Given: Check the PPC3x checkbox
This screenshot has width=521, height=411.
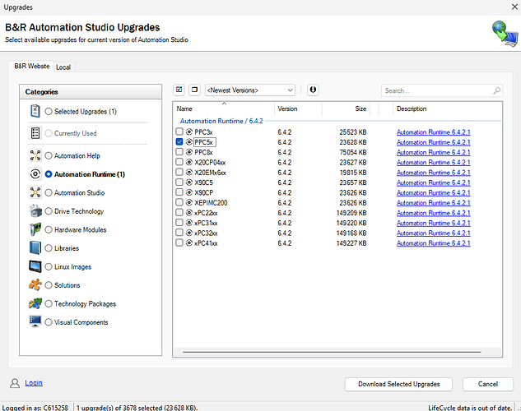Looking at the screenshot, I should [179, 132].
